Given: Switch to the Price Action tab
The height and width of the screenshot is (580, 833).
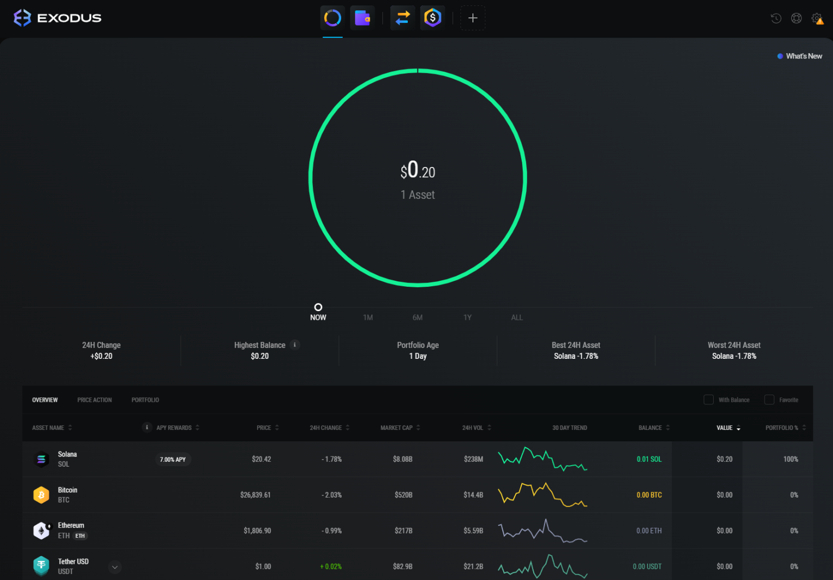Looking at the screenshot, I should click(x=94, y=399).
